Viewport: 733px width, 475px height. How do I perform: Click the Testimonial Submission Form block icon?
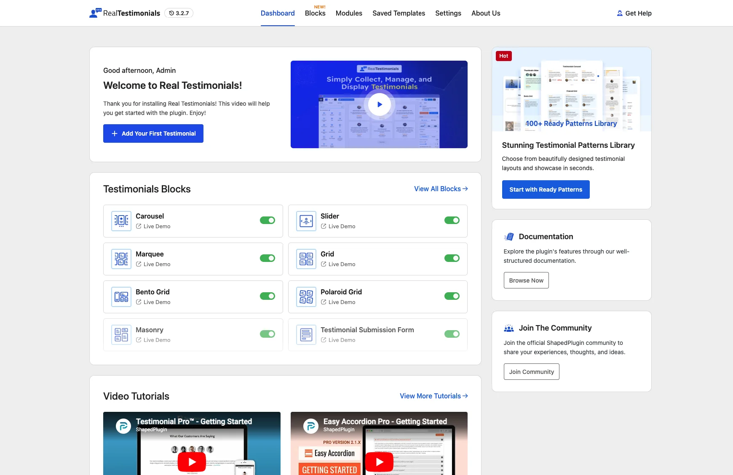(306, 335)
